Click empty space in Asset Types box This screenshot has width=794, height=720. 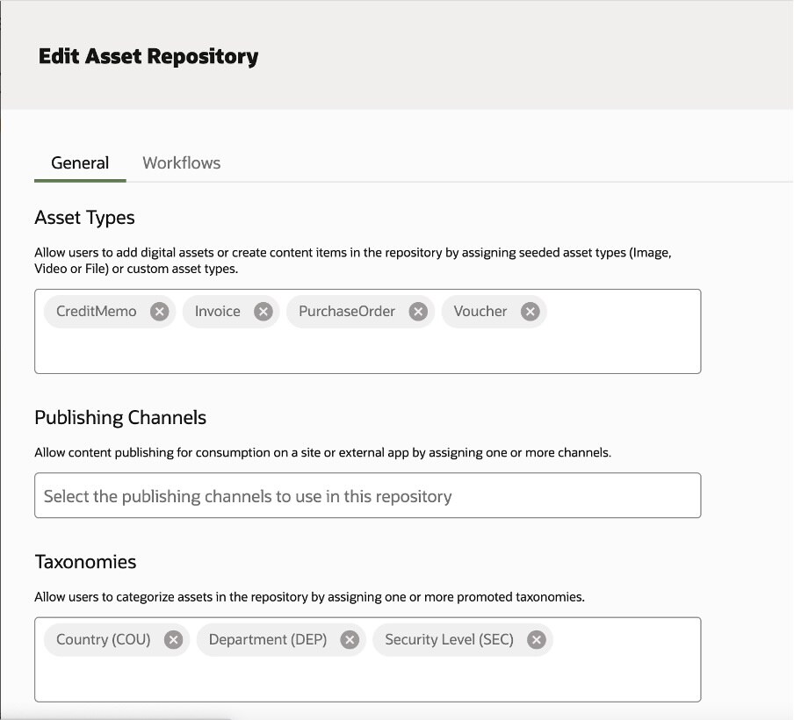click(x=367, y=351)
